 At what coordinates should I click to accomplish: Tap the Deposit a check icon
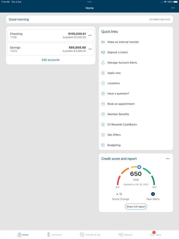click(x=103, y=52)
